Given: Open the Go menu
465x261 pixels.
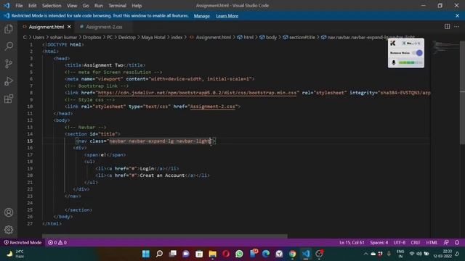Looking at the screenshot, I should pyautogui.click(x=86, y=6).
